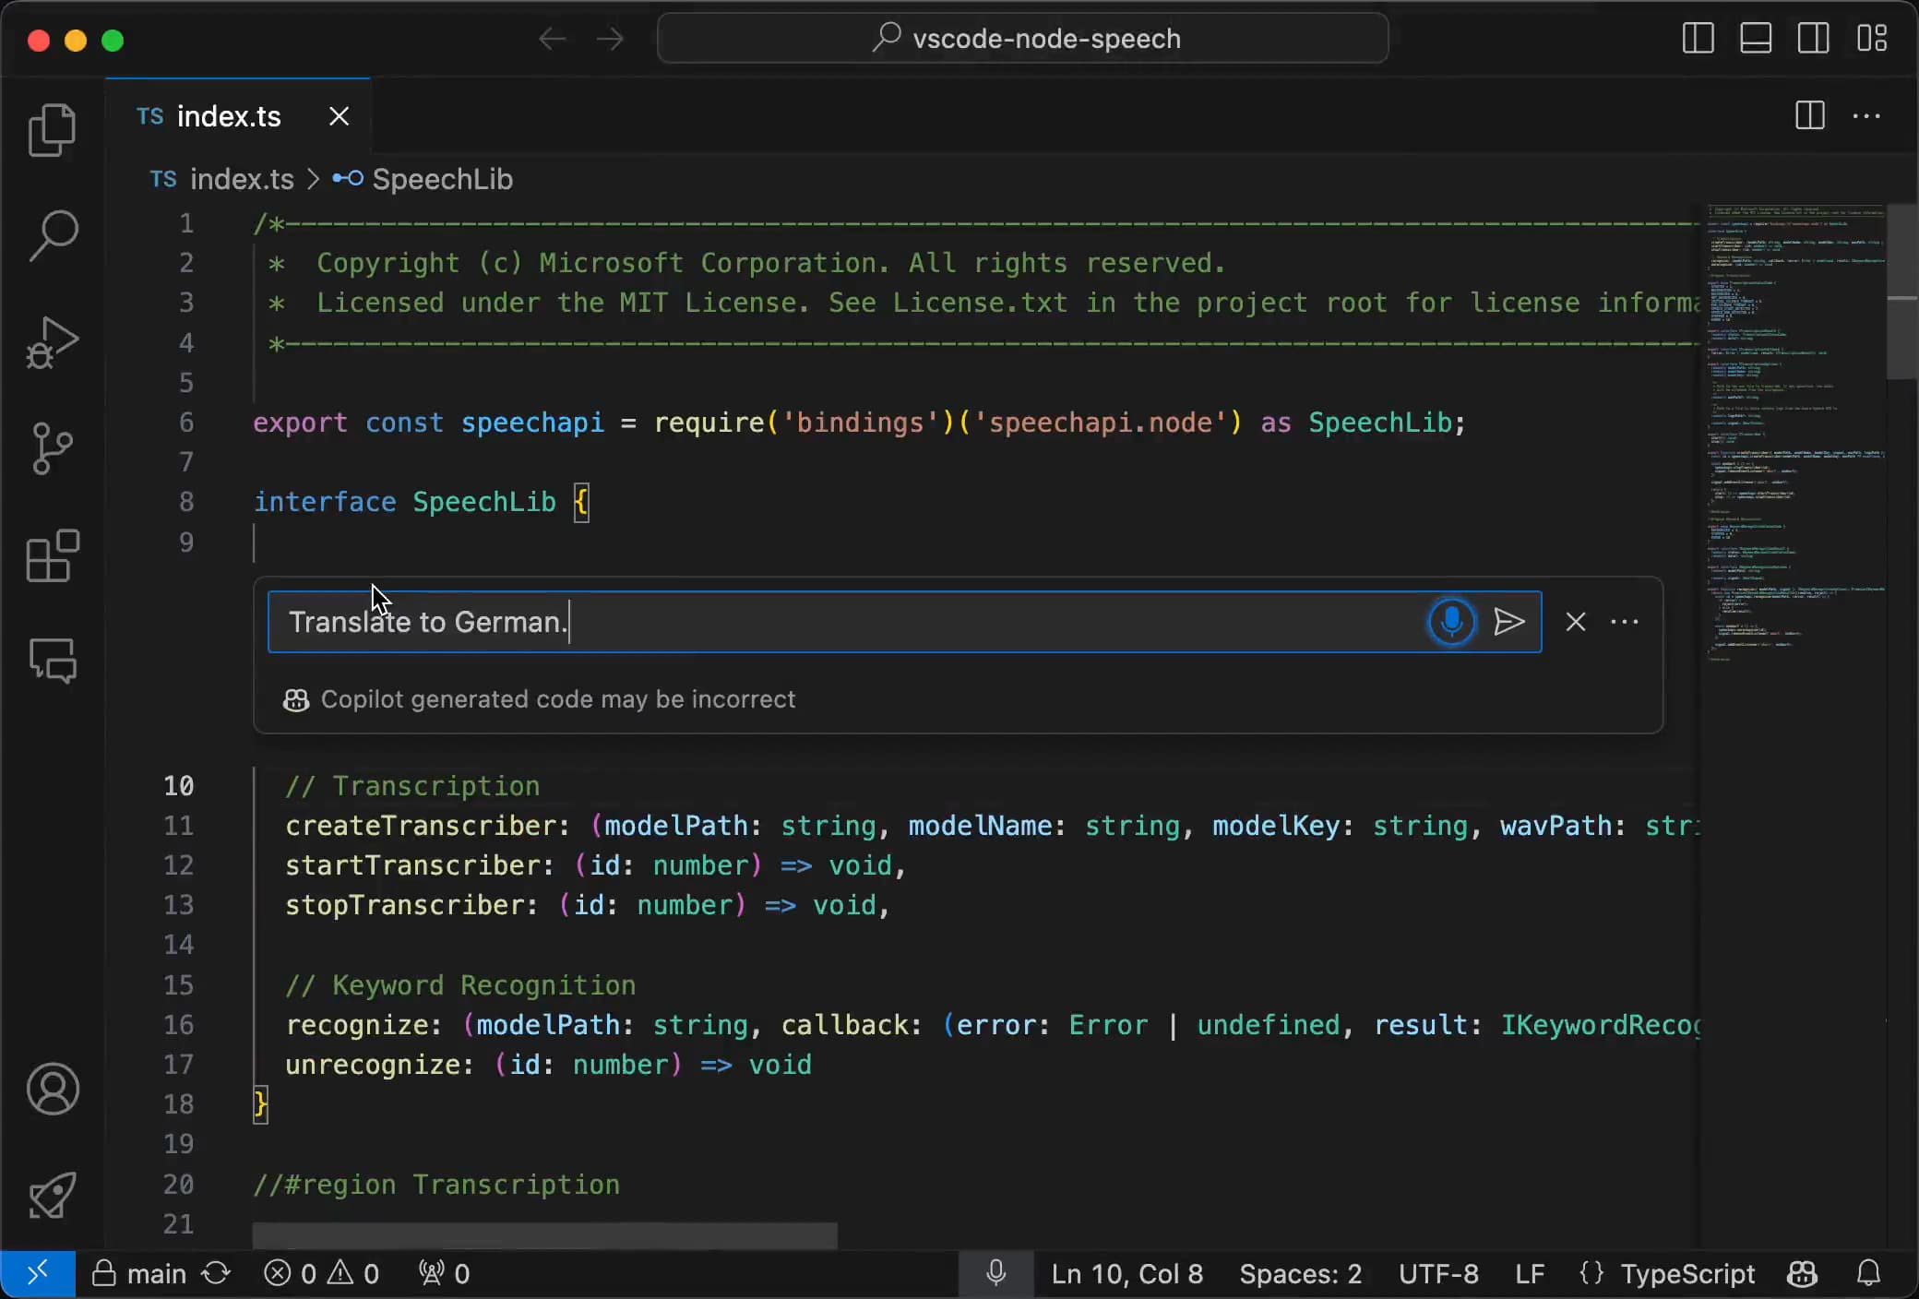Toggle the primary side bar layout
1919x1299 pixels.
click(x=1698, y=39)
